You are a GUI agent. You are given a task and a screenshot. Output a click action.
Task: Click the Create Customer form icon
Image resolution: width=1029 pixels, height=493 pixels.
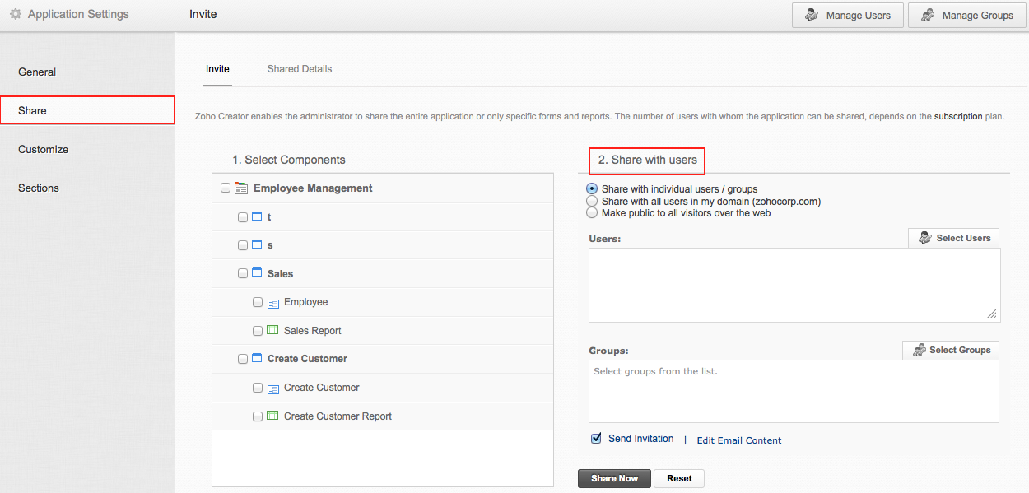point(272,387)
